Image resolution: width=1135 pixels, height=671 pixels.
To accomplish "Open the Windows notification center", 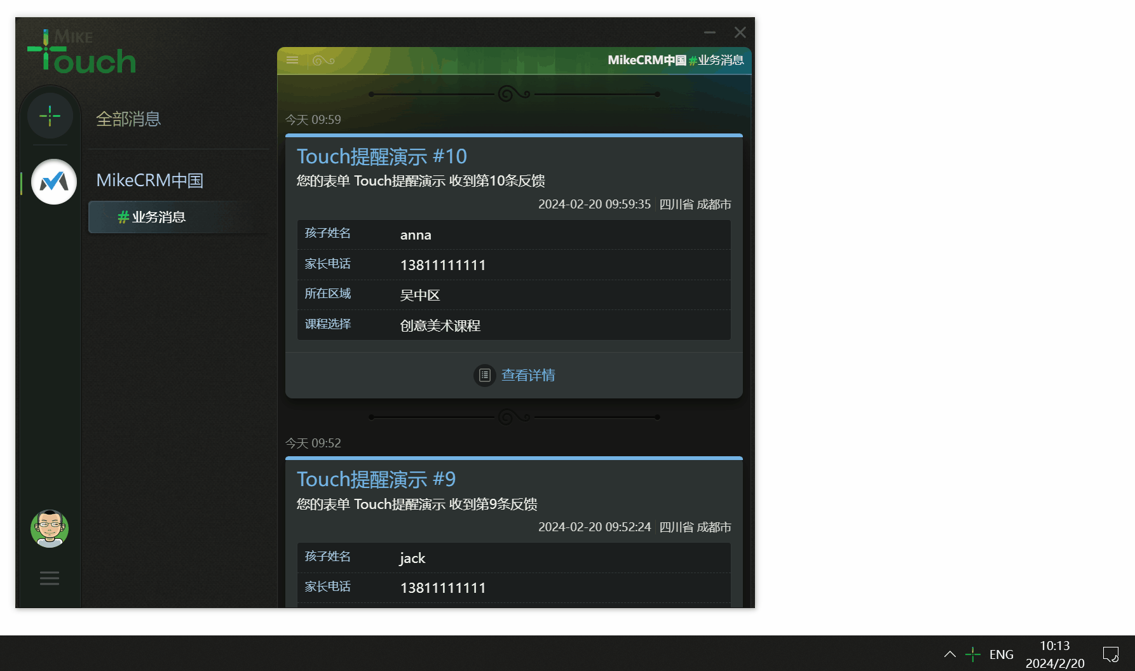I will point(1111,654).
